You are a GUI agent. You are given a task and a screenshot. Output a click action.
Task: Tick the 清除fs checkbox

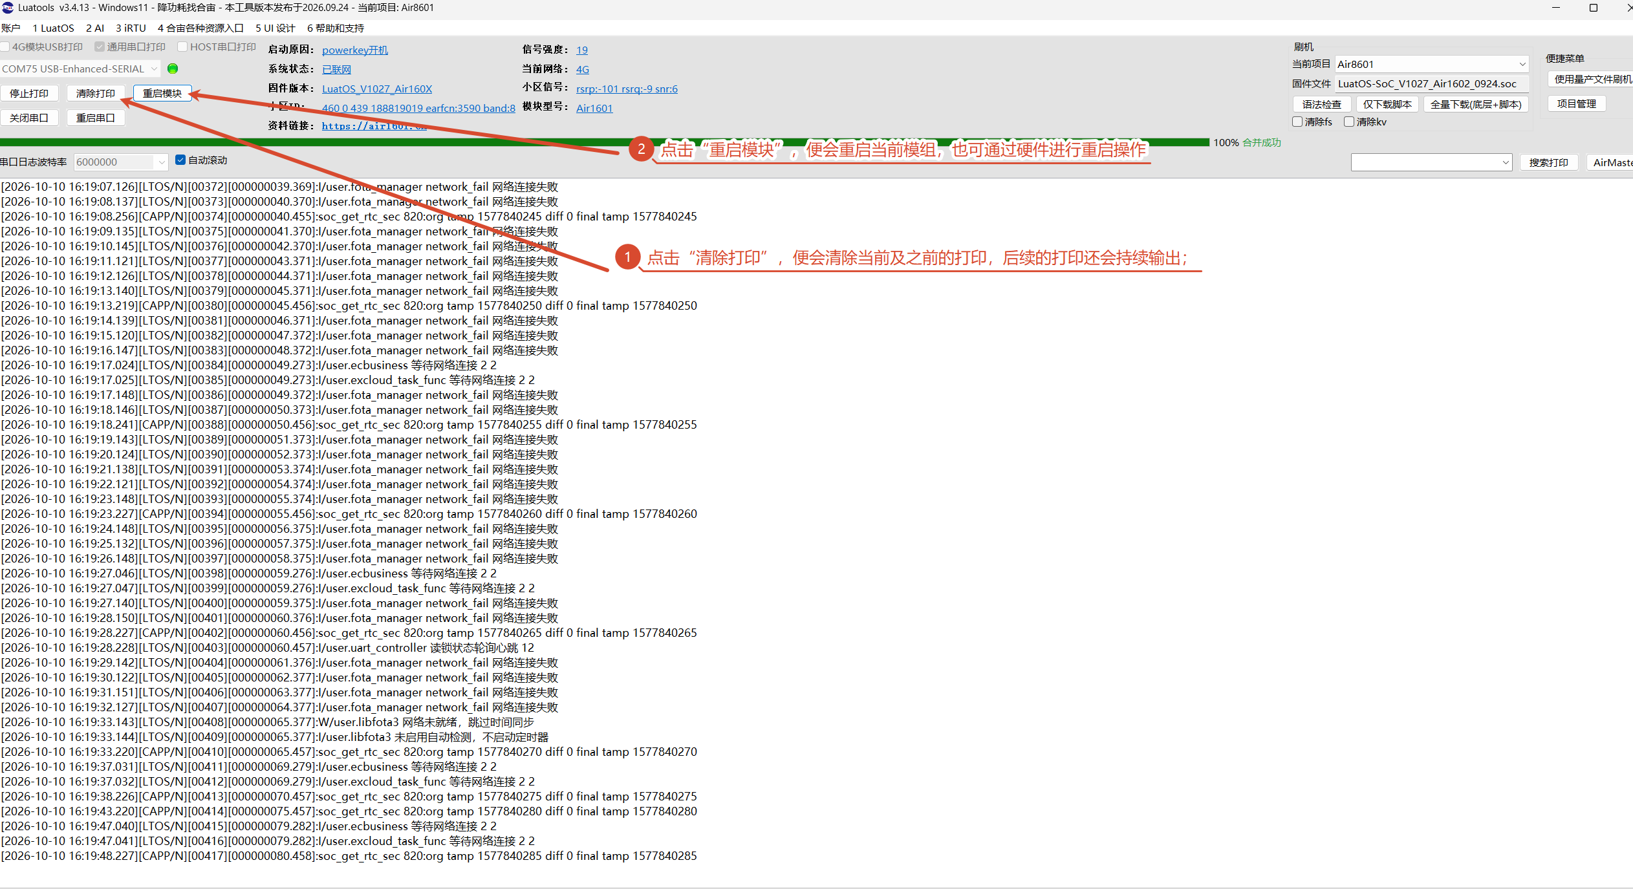(x=1297, y=122)
